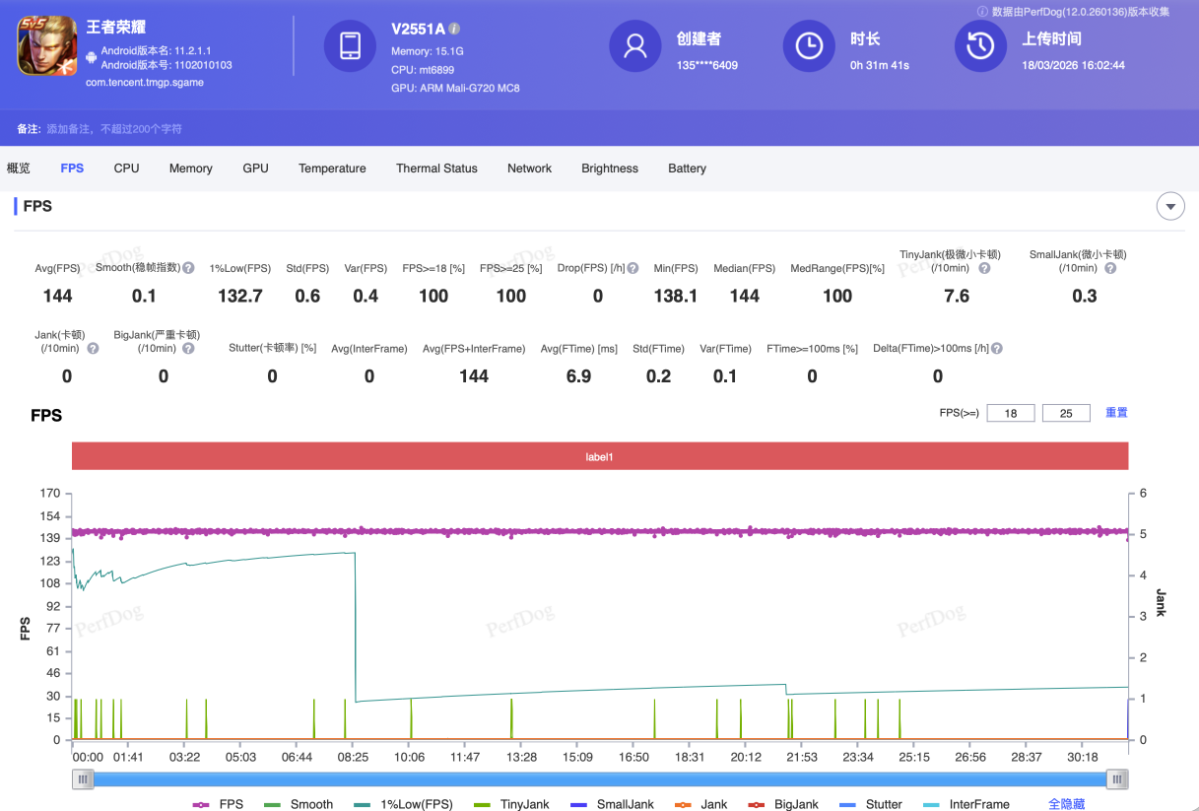The image size is (1199, 811).
Task: Click the left timeline range slider handle
Action: coord(83,778)
